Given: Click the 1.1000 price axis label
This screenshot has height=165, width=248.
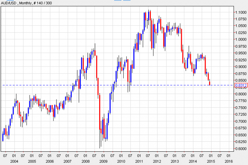Looking at the screenshot, I should click(x=241, y=12).
